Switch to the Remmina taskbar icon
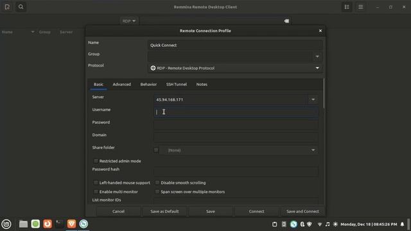This screenshot has height=231, width=411. click(x=83, y=224)
